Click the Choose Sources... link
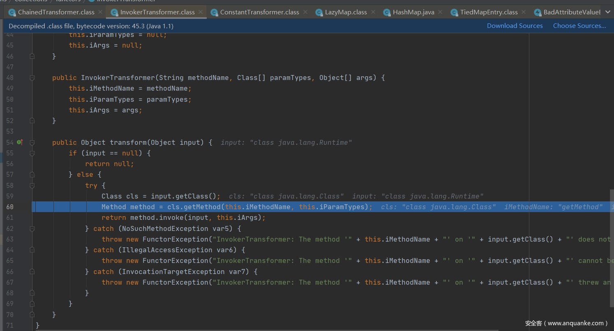The height and width of the screenshot is (331, 614). (579, 26)
